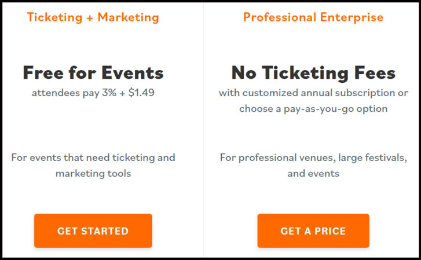Click the word "Free" in the left title
The width and height of the screenshot is (421, 260).
point(42,73)
